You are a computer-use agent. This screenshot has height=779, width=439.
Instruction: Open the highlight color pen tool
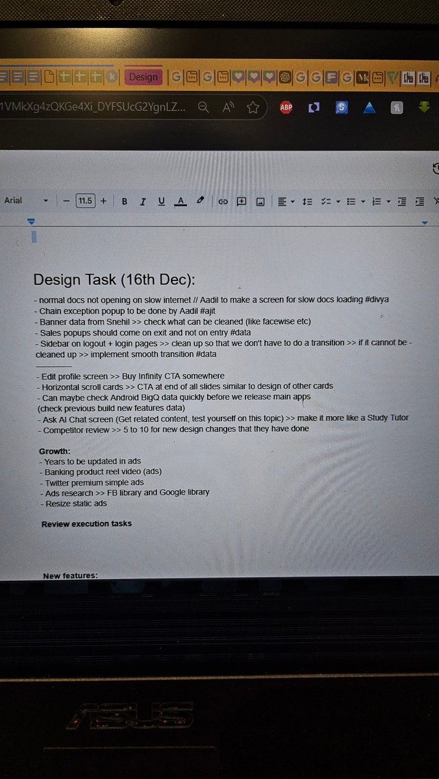click(200, 201)
